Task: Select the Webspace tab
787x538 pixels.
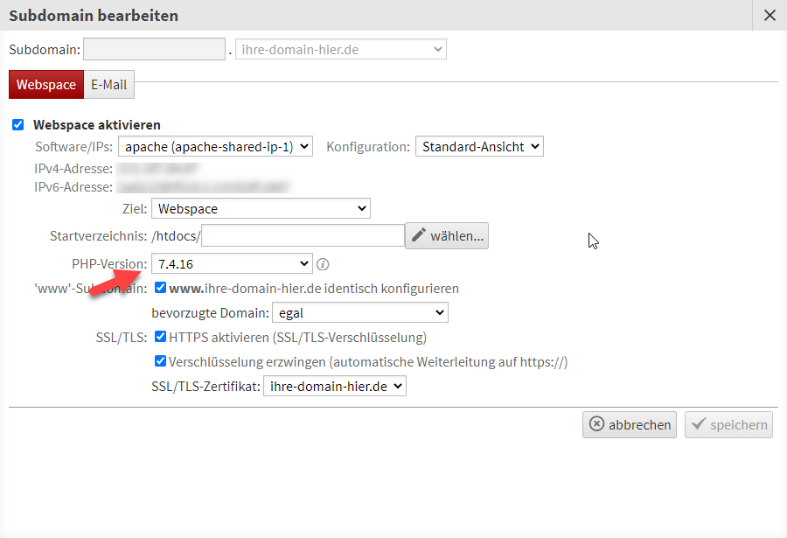Action: click(46, 85)
